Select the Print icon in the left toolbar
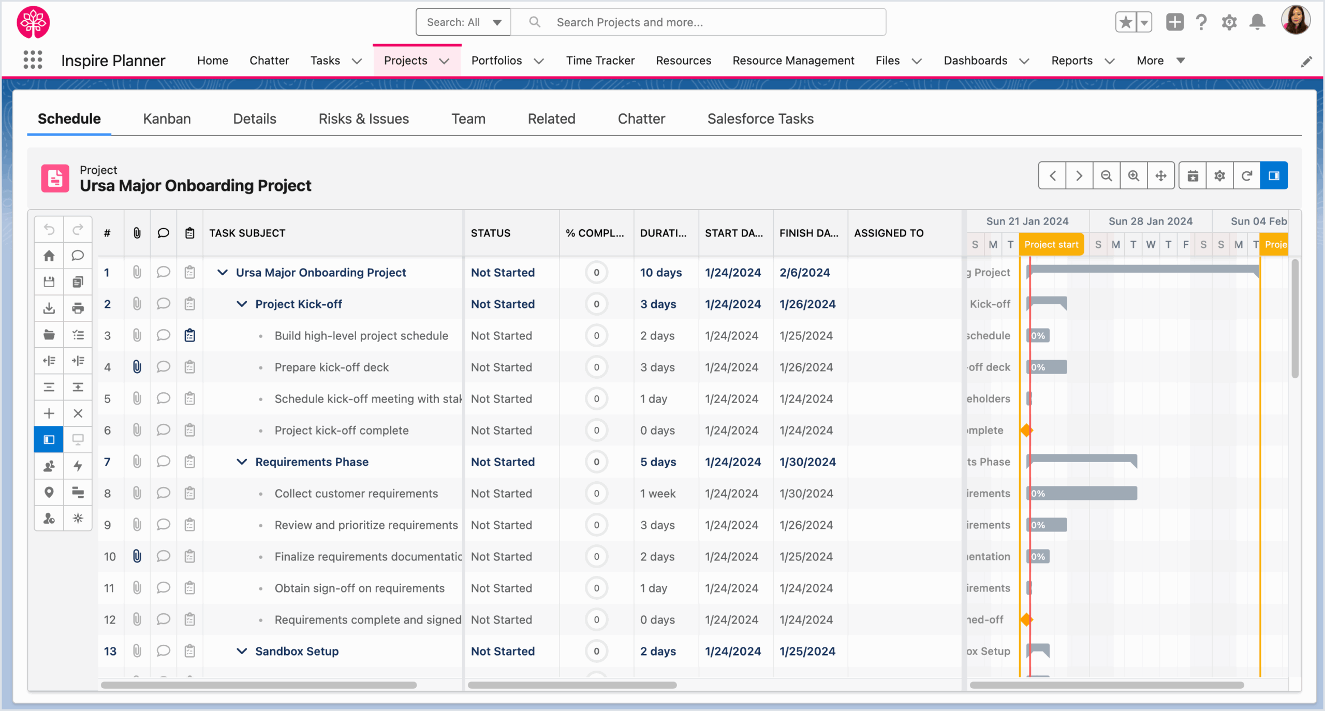The height and width of the screenshot is (711, 1325). [x=78, y=308]
